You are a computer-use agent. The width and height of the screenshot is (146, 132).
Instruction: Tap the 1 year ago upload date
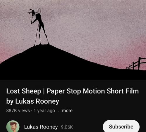(44, 111)
